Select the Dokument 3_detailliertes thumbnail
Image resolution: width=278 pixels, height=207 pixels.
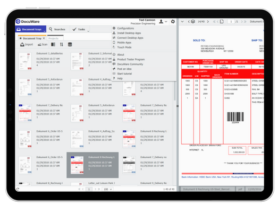[26, 61]
